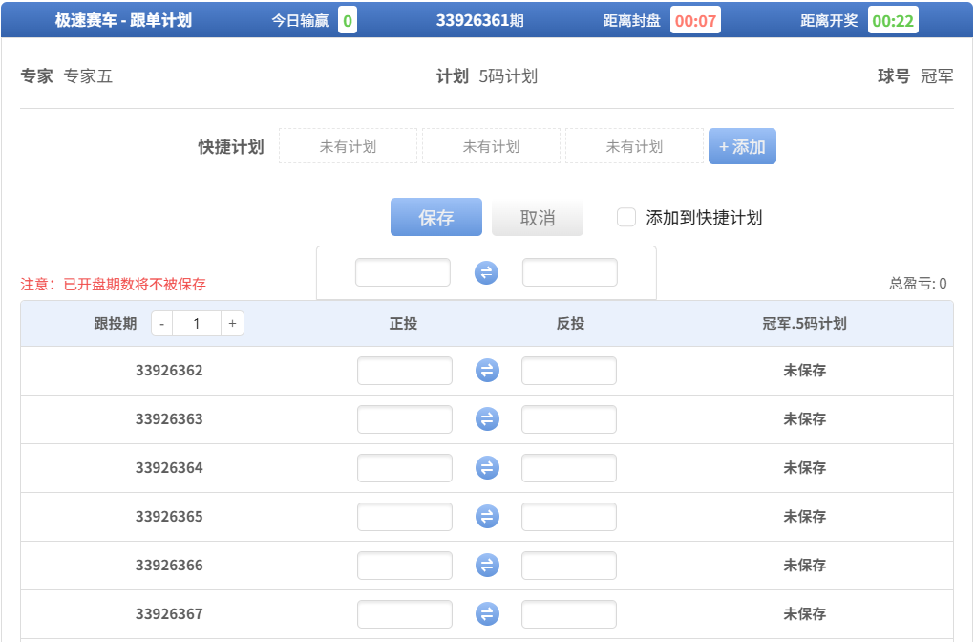Click the swap icon for period 33926363

pos(486,419)
